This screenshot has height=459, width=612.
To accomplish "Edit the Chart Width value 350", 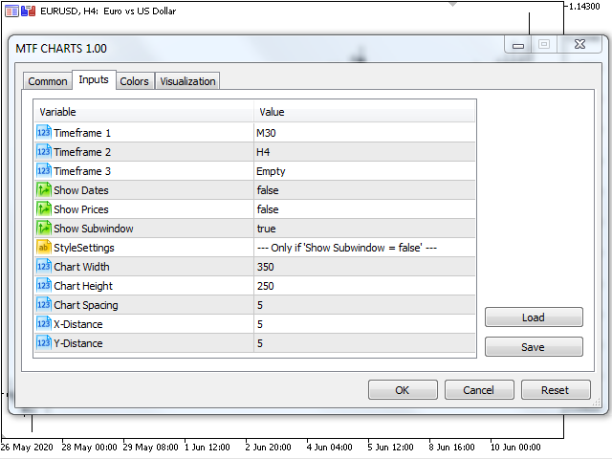I will [364, 267].
